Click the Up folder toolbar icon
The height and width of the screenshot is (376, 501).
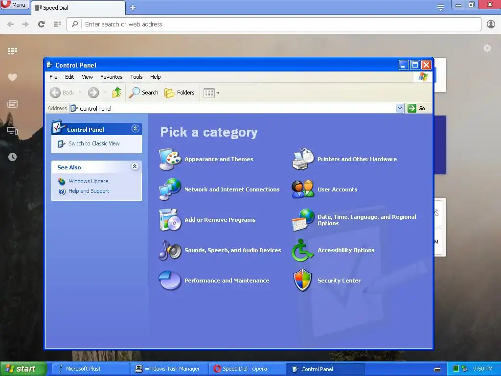tap(117, 93)
